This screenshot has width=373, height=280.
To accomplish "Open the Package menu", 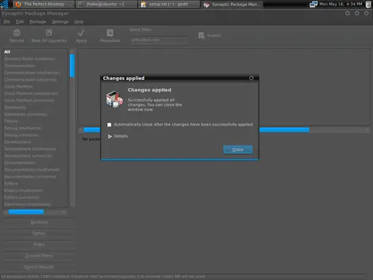I will 37,22.
